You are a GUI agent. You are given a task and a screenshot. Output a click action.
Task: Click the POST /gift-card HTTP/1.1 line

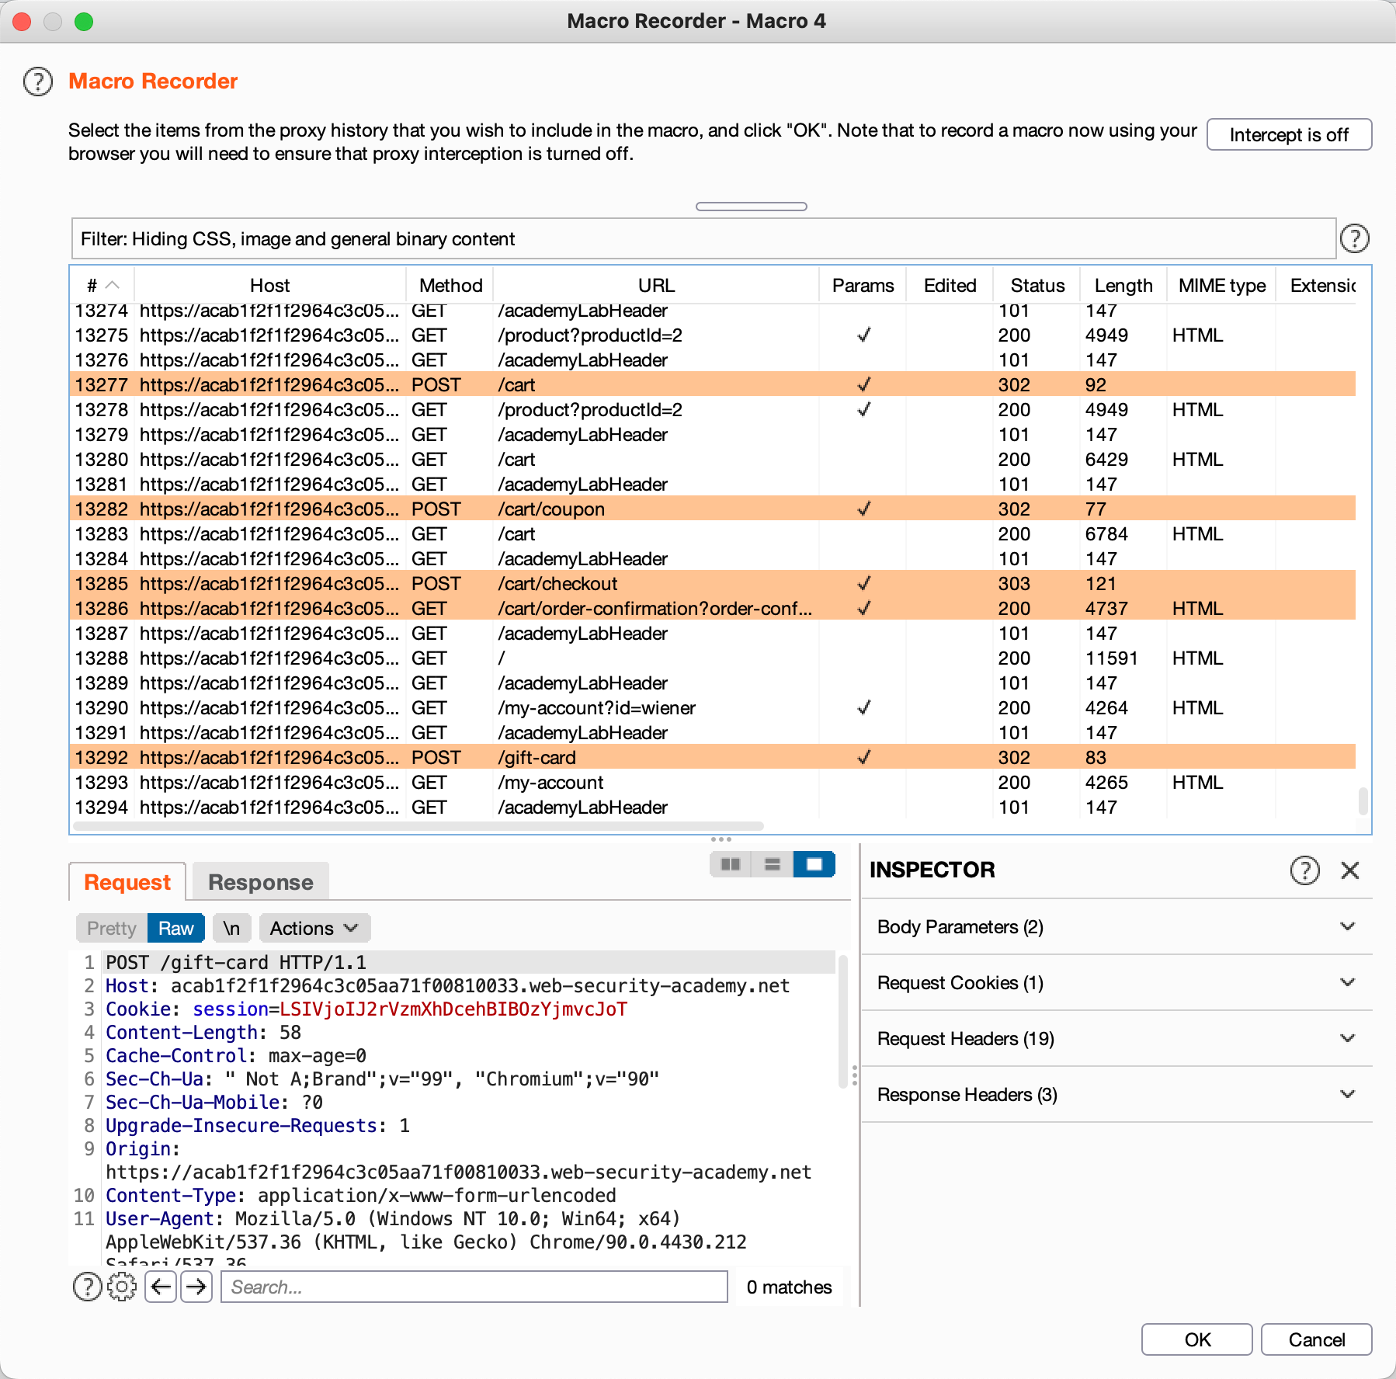pos(236,962)
